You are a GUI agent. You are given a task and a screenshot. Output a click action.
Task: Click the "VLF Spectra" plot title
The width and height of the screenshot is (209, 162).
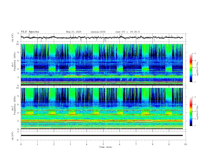30,32
